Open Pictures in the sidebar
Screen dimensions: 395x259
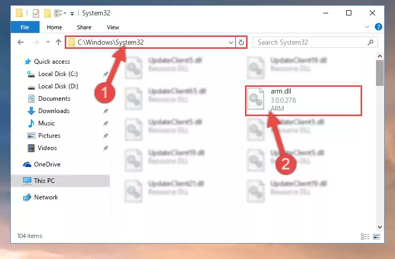pyautogui.click(x=44, y=136)
